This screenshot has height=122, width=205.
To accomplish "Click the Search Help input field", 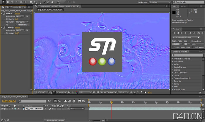I will pyautogui.click(x=188, y=2).
